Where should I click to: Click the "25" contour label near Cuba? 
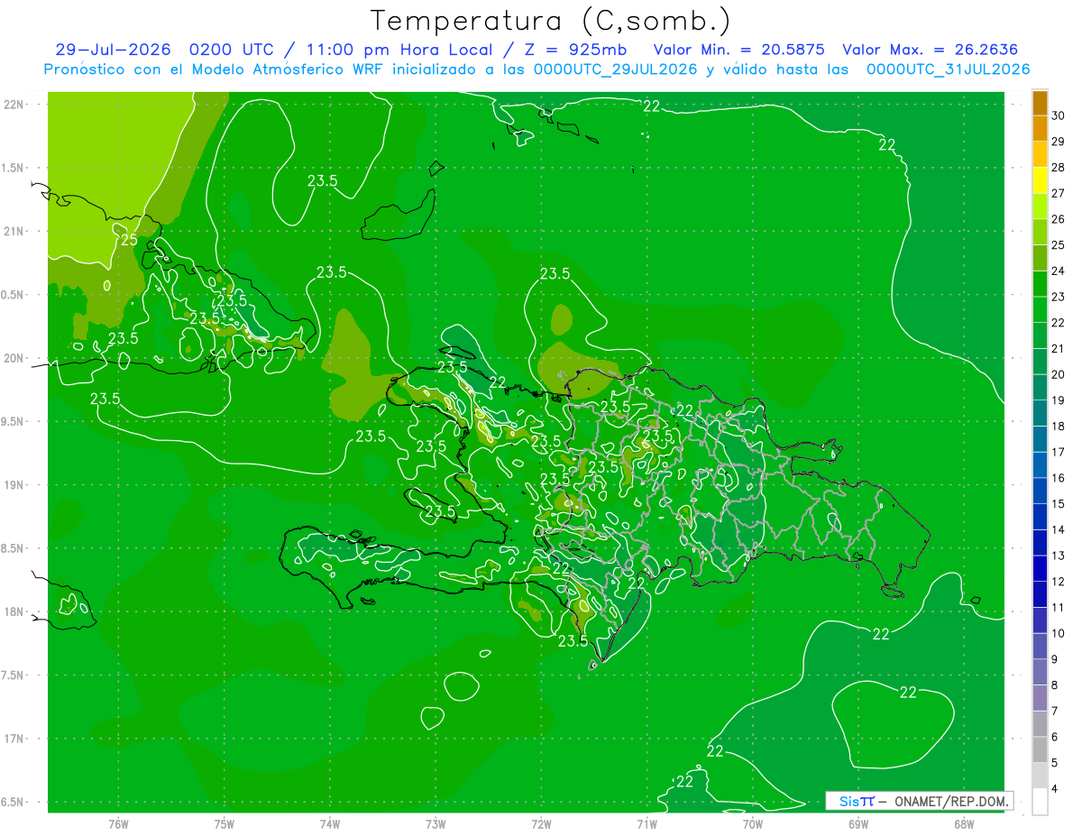[x=129, y=240]
